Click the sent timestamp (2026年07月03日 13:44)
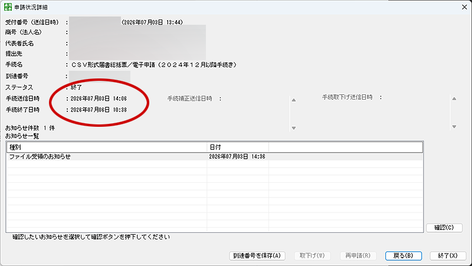The image size is (472, 266). click(152, 22)
